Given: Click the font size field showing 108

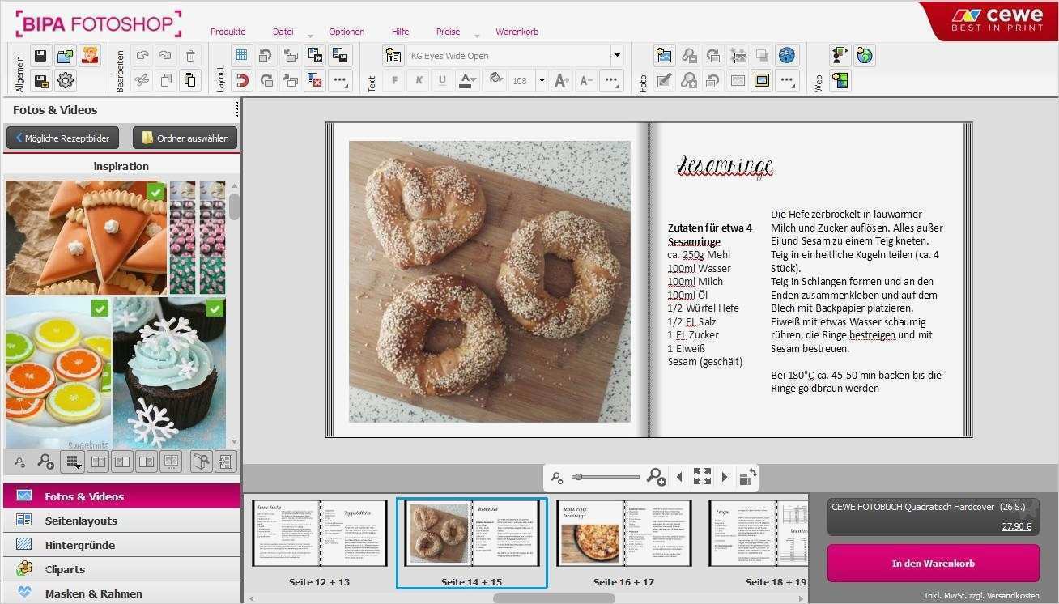Looking at the screenshot, I should pyautogui.click(x=521, y=80).
